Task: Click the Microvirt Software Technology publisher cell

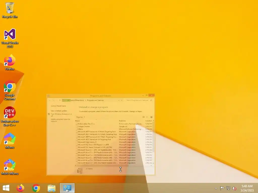Action: click(x=131, y=129)
